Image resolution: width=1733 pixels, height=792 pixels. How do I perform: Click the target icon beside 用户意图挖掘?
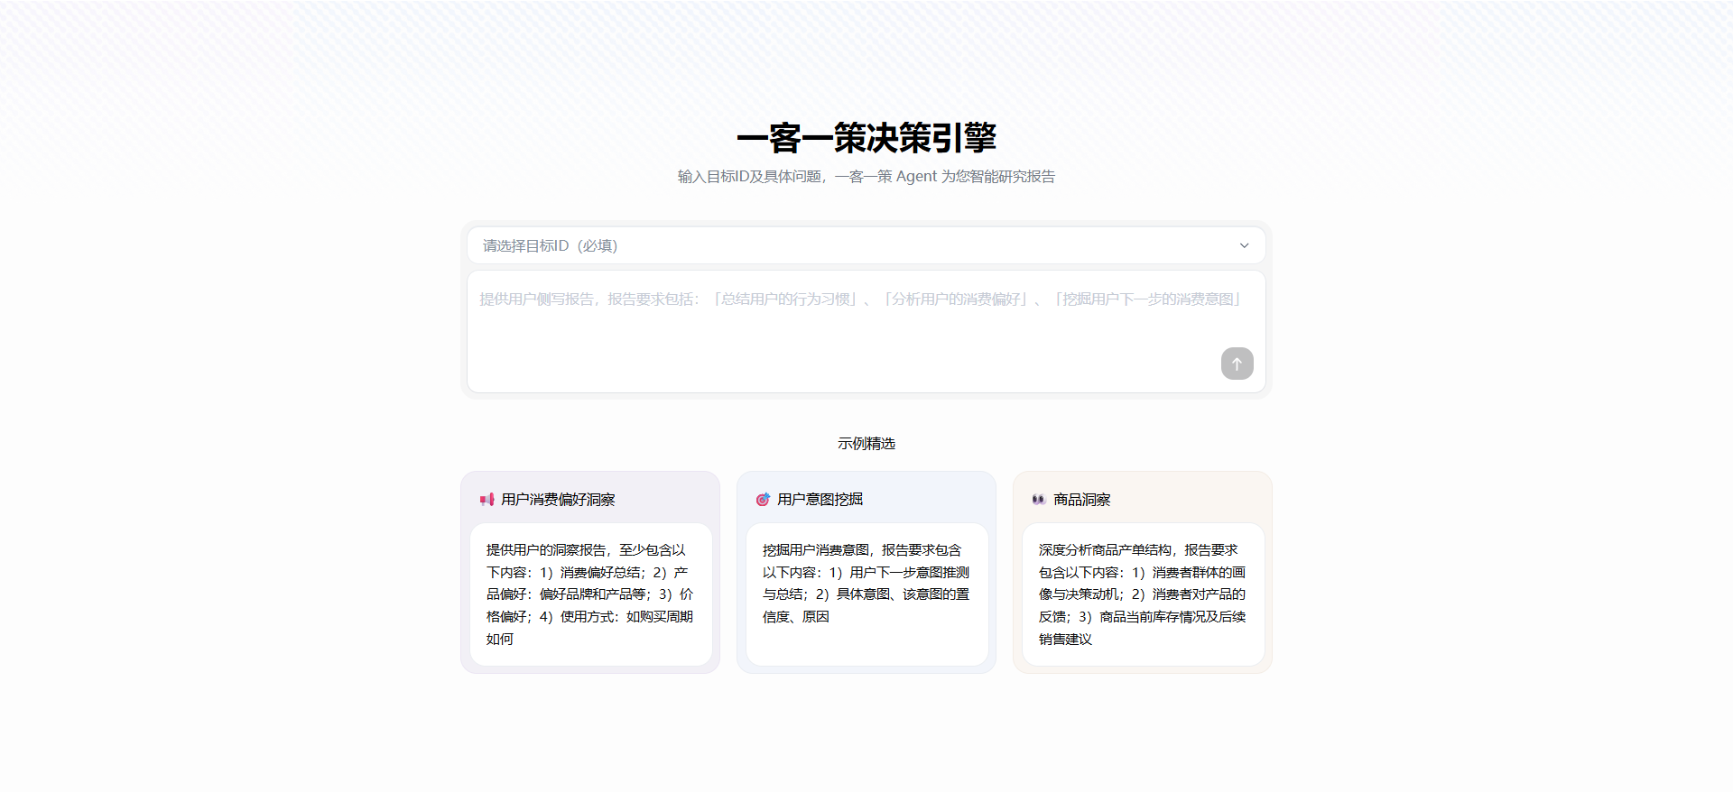(763, 500)
